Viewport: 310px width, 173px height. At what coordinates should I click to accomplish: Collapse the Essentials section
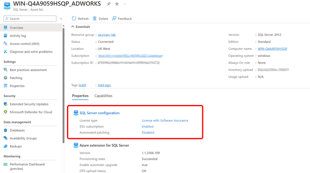pyautogui.click(x=73, y=27)
